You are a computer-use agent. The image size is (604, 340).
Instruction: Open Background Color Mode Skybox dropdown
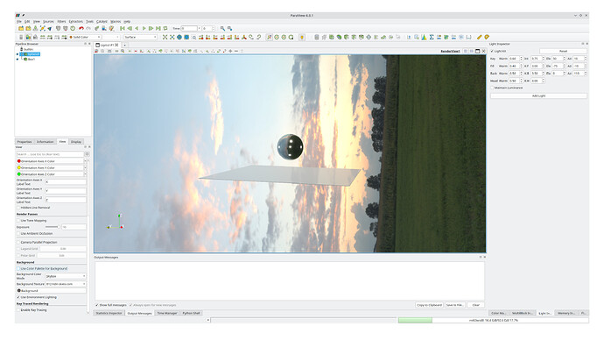click(66, 276)
